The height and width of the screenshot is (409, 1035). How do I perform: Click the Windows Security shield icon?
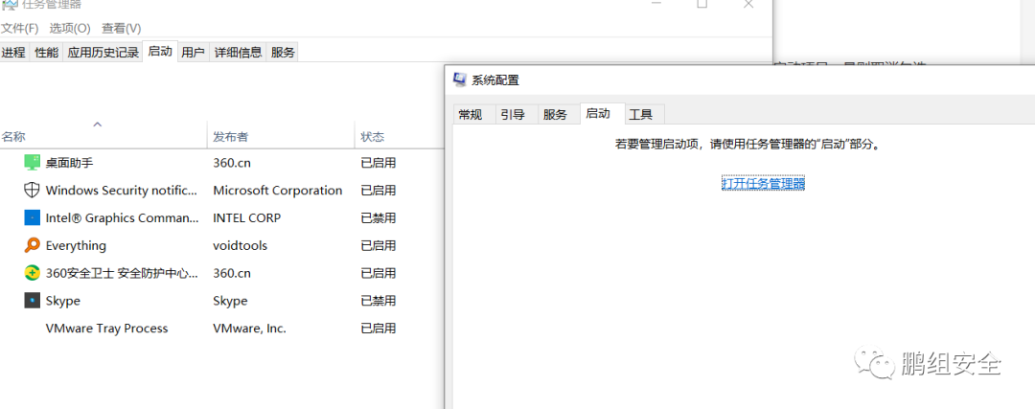click(33, 190)
